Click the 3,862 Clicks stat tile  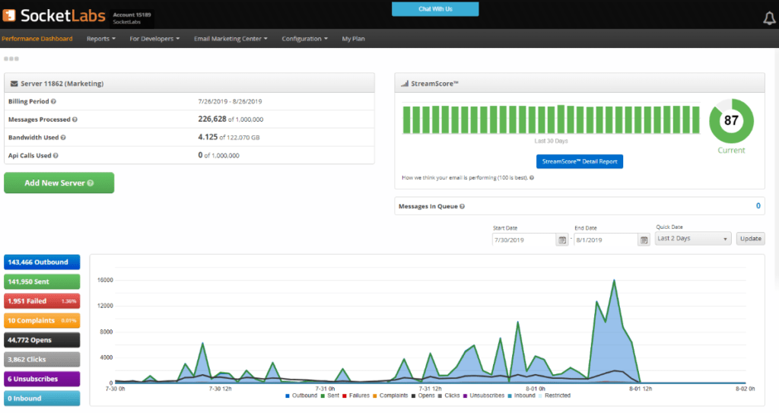[x=42, y=359]
